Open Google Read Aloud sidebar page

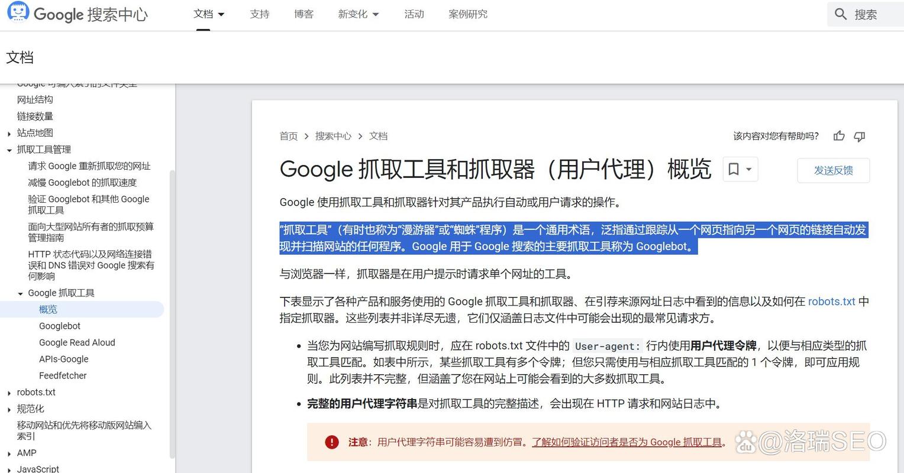(77, 342)
